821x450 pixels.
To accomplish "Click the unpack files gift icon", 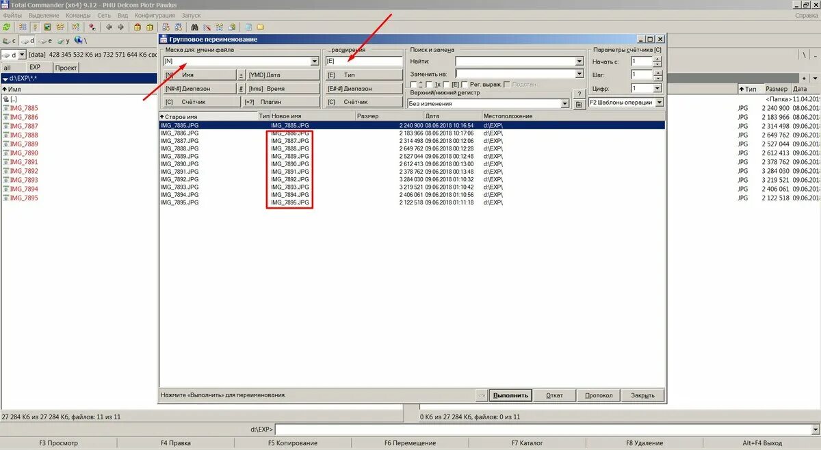I will click(x=149, y=27).
